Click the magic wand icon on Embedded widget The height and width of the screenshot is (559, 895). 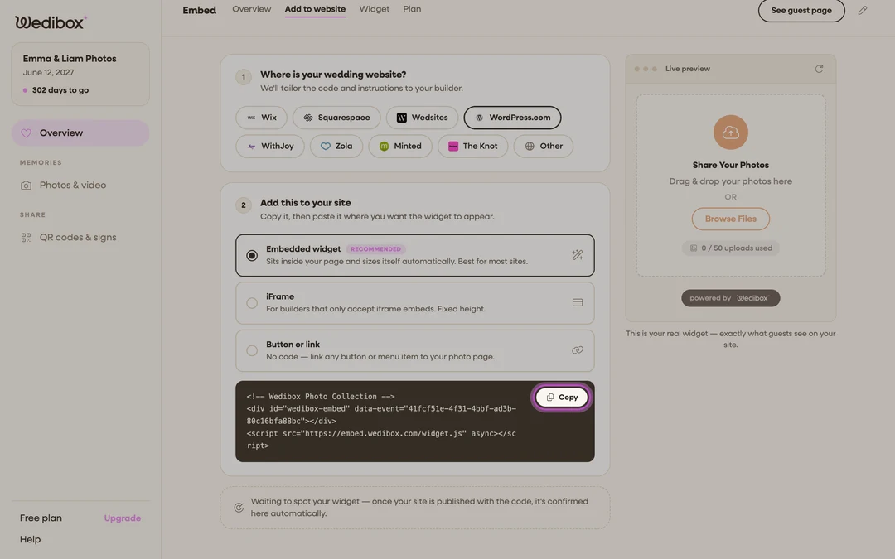[x=578, y=255]
